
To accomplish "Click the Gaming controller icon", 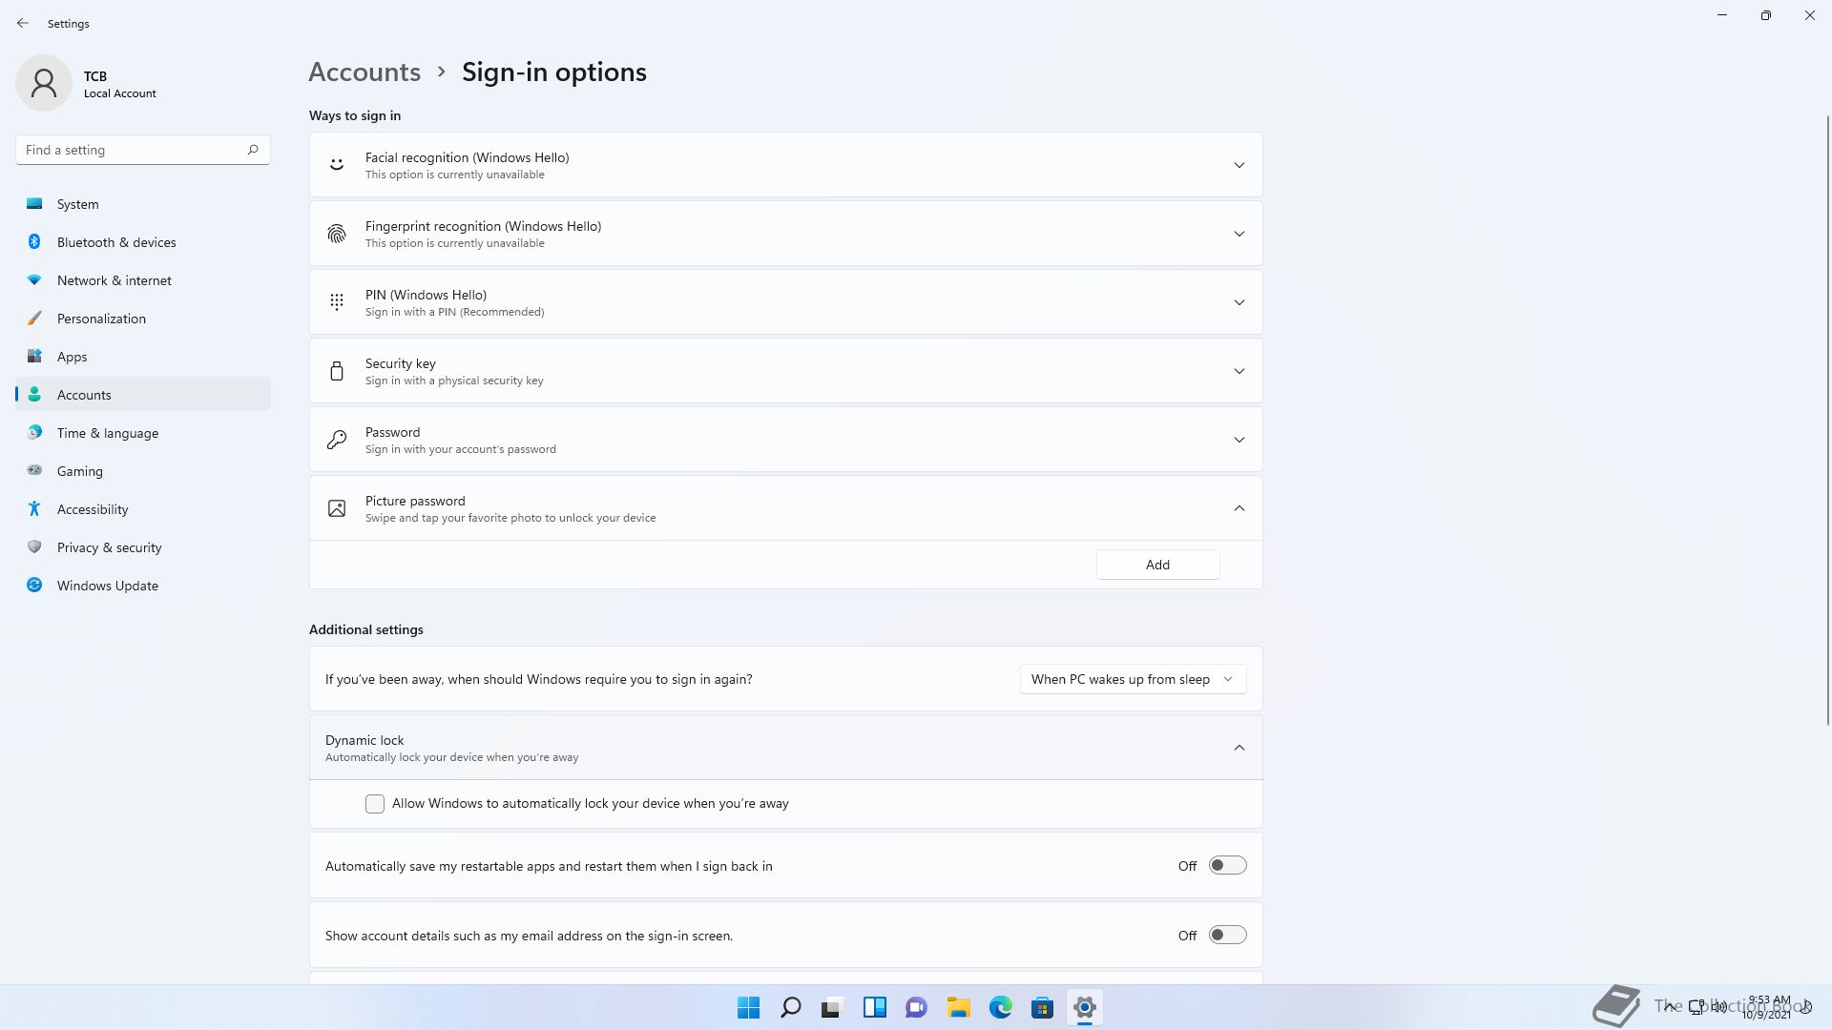I will (34, 470).
